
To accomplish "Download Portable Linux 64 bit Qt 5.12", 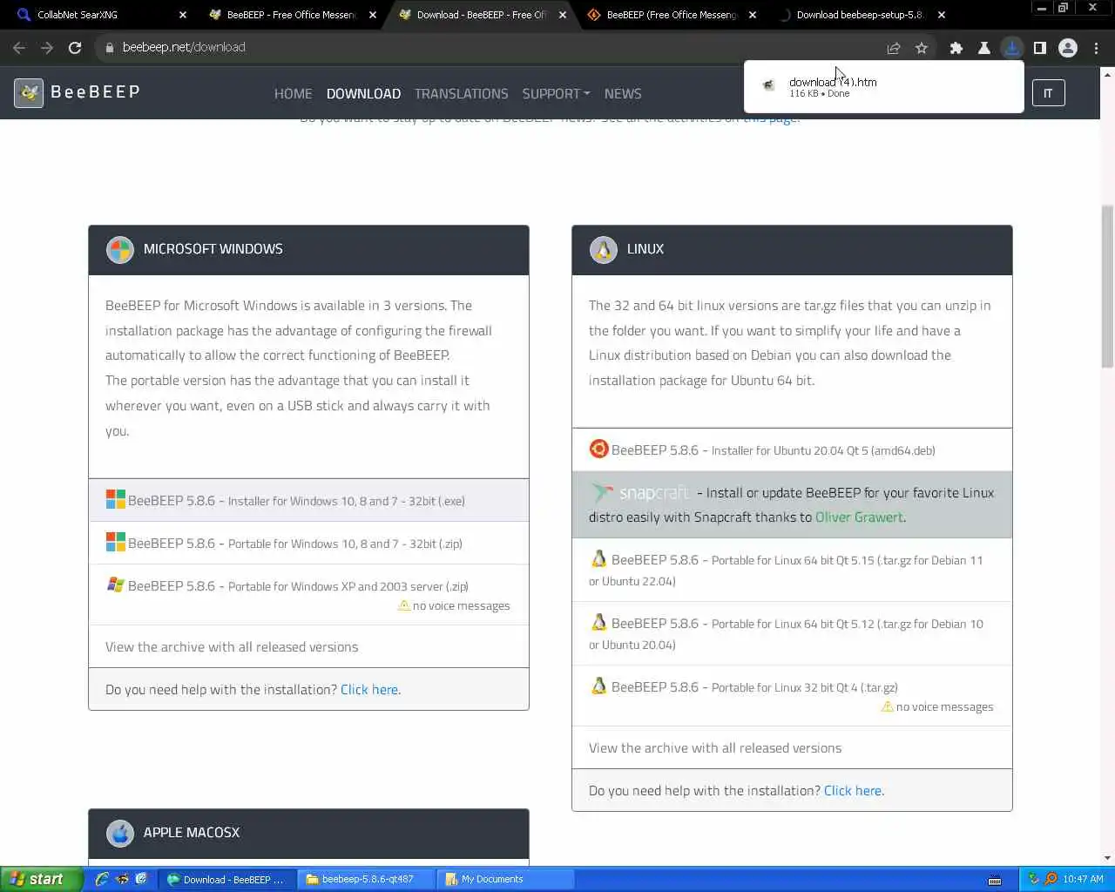I will tap(792, 633).
